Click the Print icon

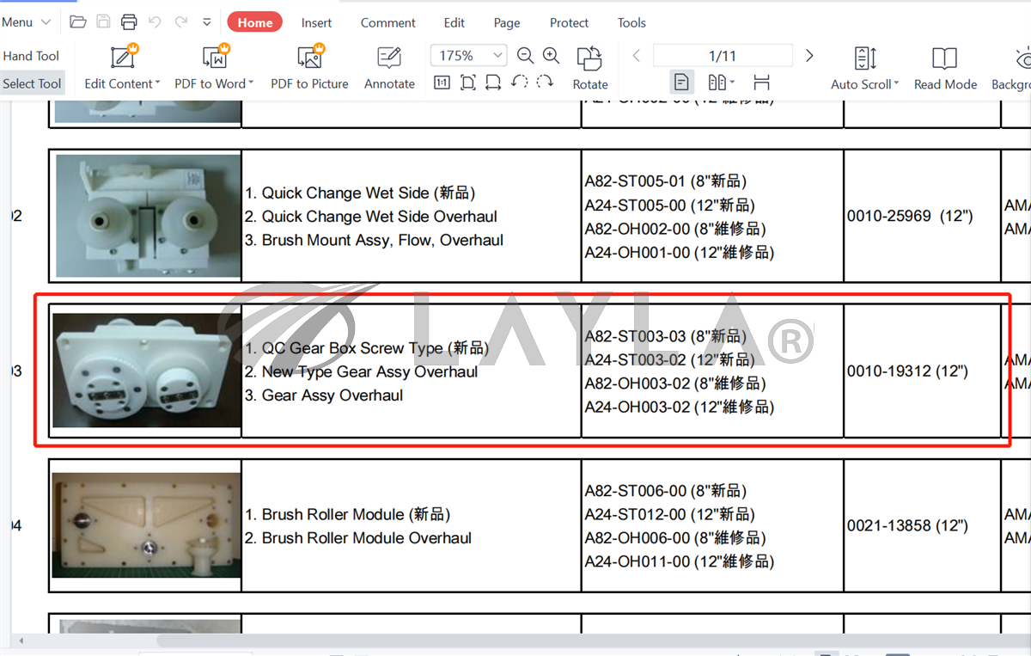click(x=129, y=22)
